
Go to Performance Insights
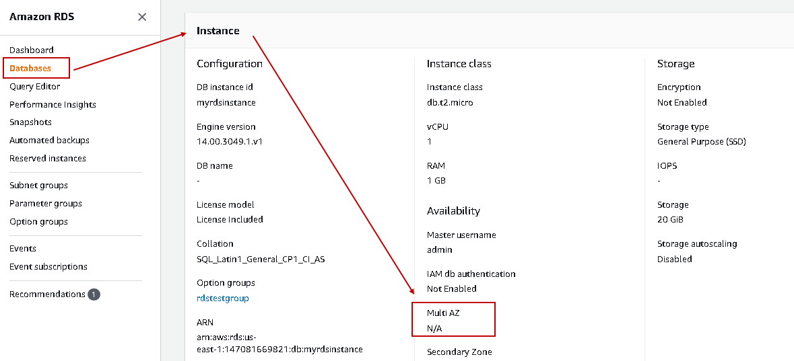pyautogui.click(x=53, y=105)
